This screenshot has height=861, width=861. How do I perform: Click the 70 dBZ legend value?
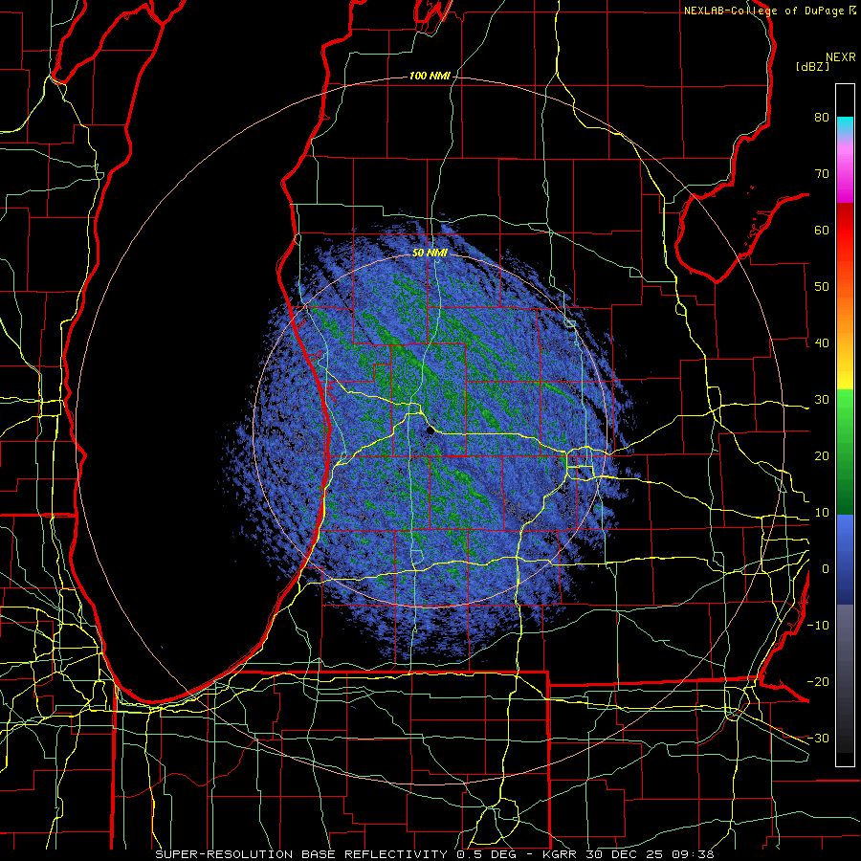pyautogui.click(x=822, y=173)
